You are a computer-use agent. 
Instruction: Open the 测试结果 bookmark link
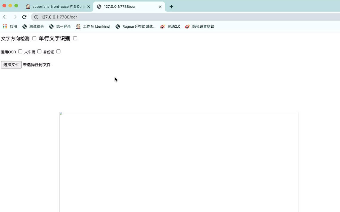pyautogui.click(x=36, y=26)
